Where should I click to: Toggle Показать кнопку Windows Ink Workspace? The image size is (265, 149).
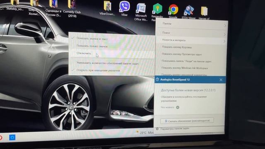click(x=191, y=68)
